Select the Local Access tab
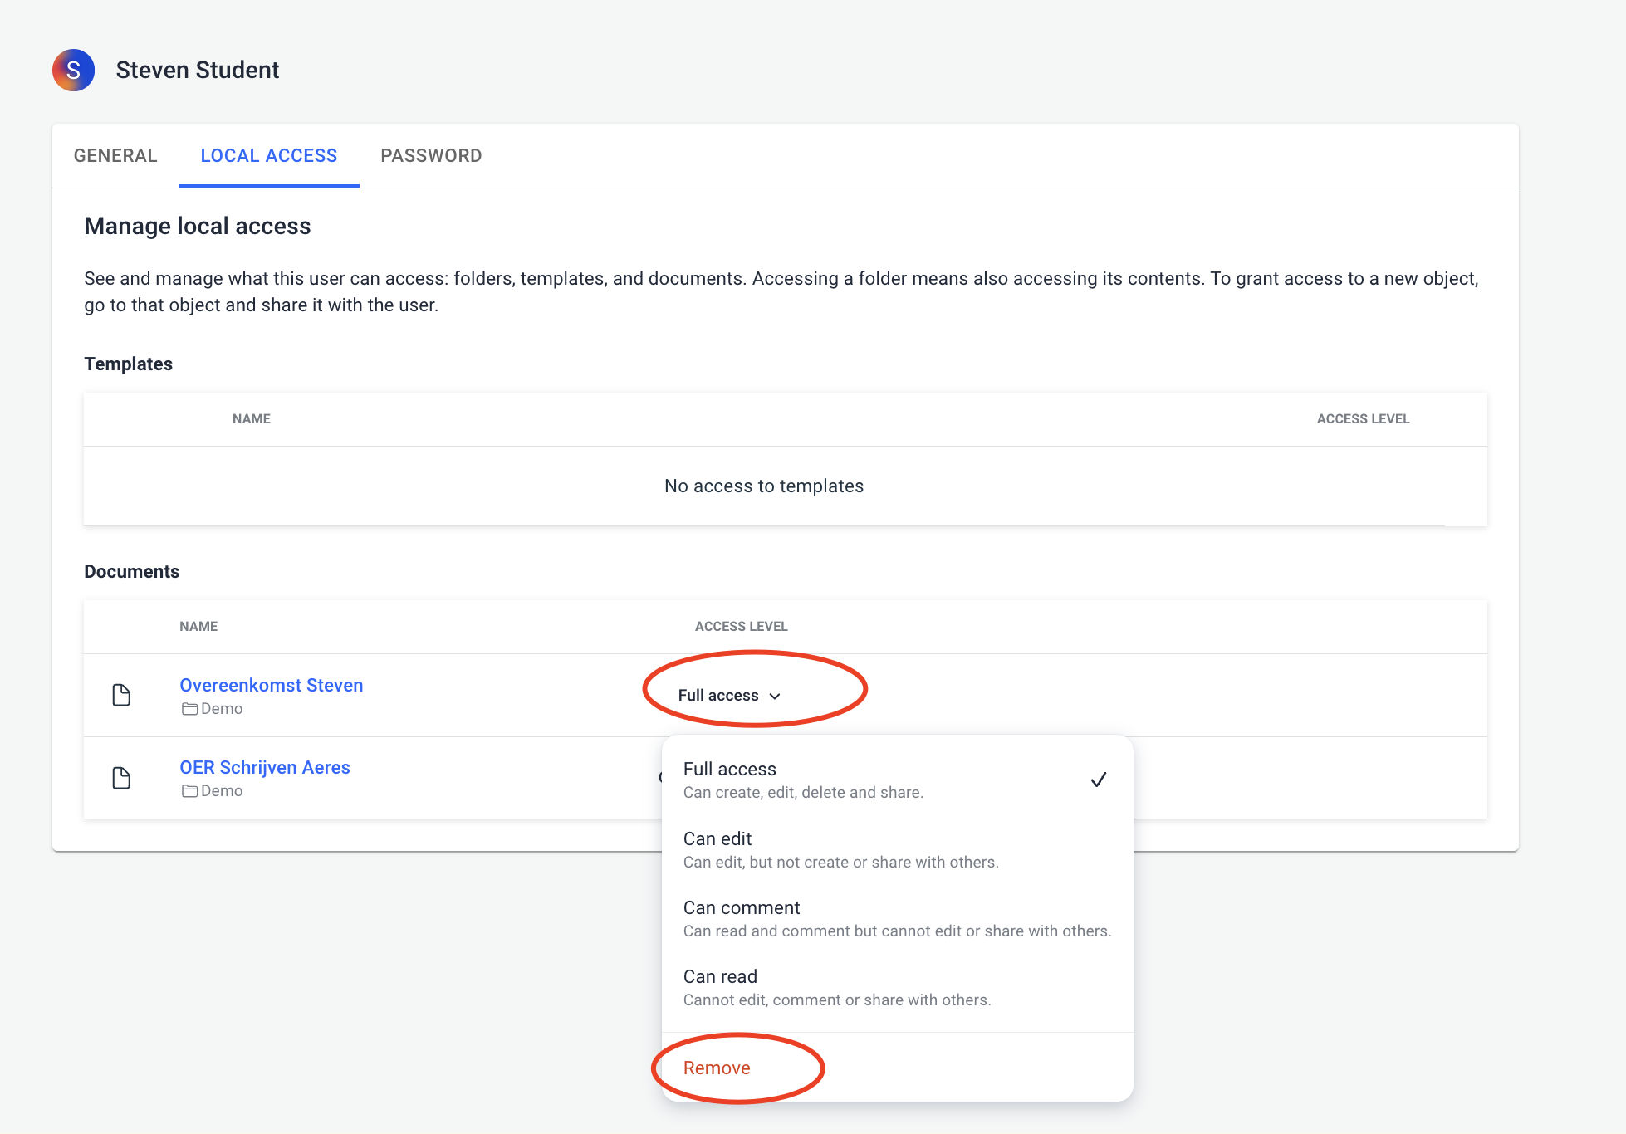This screenshot has width=1626, height=1134. 269,156
